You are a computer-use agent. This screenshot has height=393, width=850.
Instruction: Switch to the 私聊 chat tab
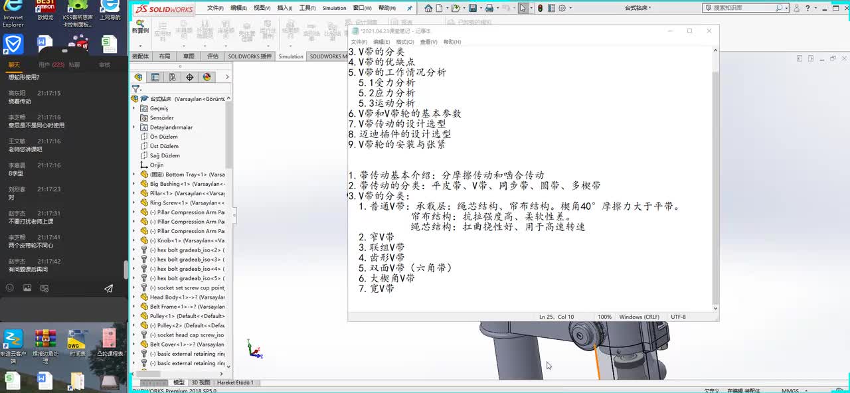pos(74,65)
